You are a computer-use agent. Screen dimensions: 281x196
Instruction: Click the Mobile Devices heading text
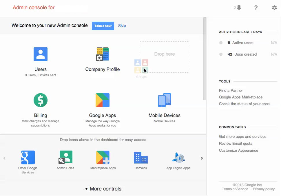(164, 116)
